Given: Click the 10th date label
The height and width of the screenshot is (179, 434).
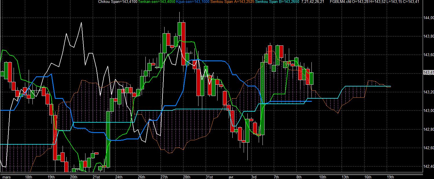Looking at the screenshot, I should pos(322,177).
